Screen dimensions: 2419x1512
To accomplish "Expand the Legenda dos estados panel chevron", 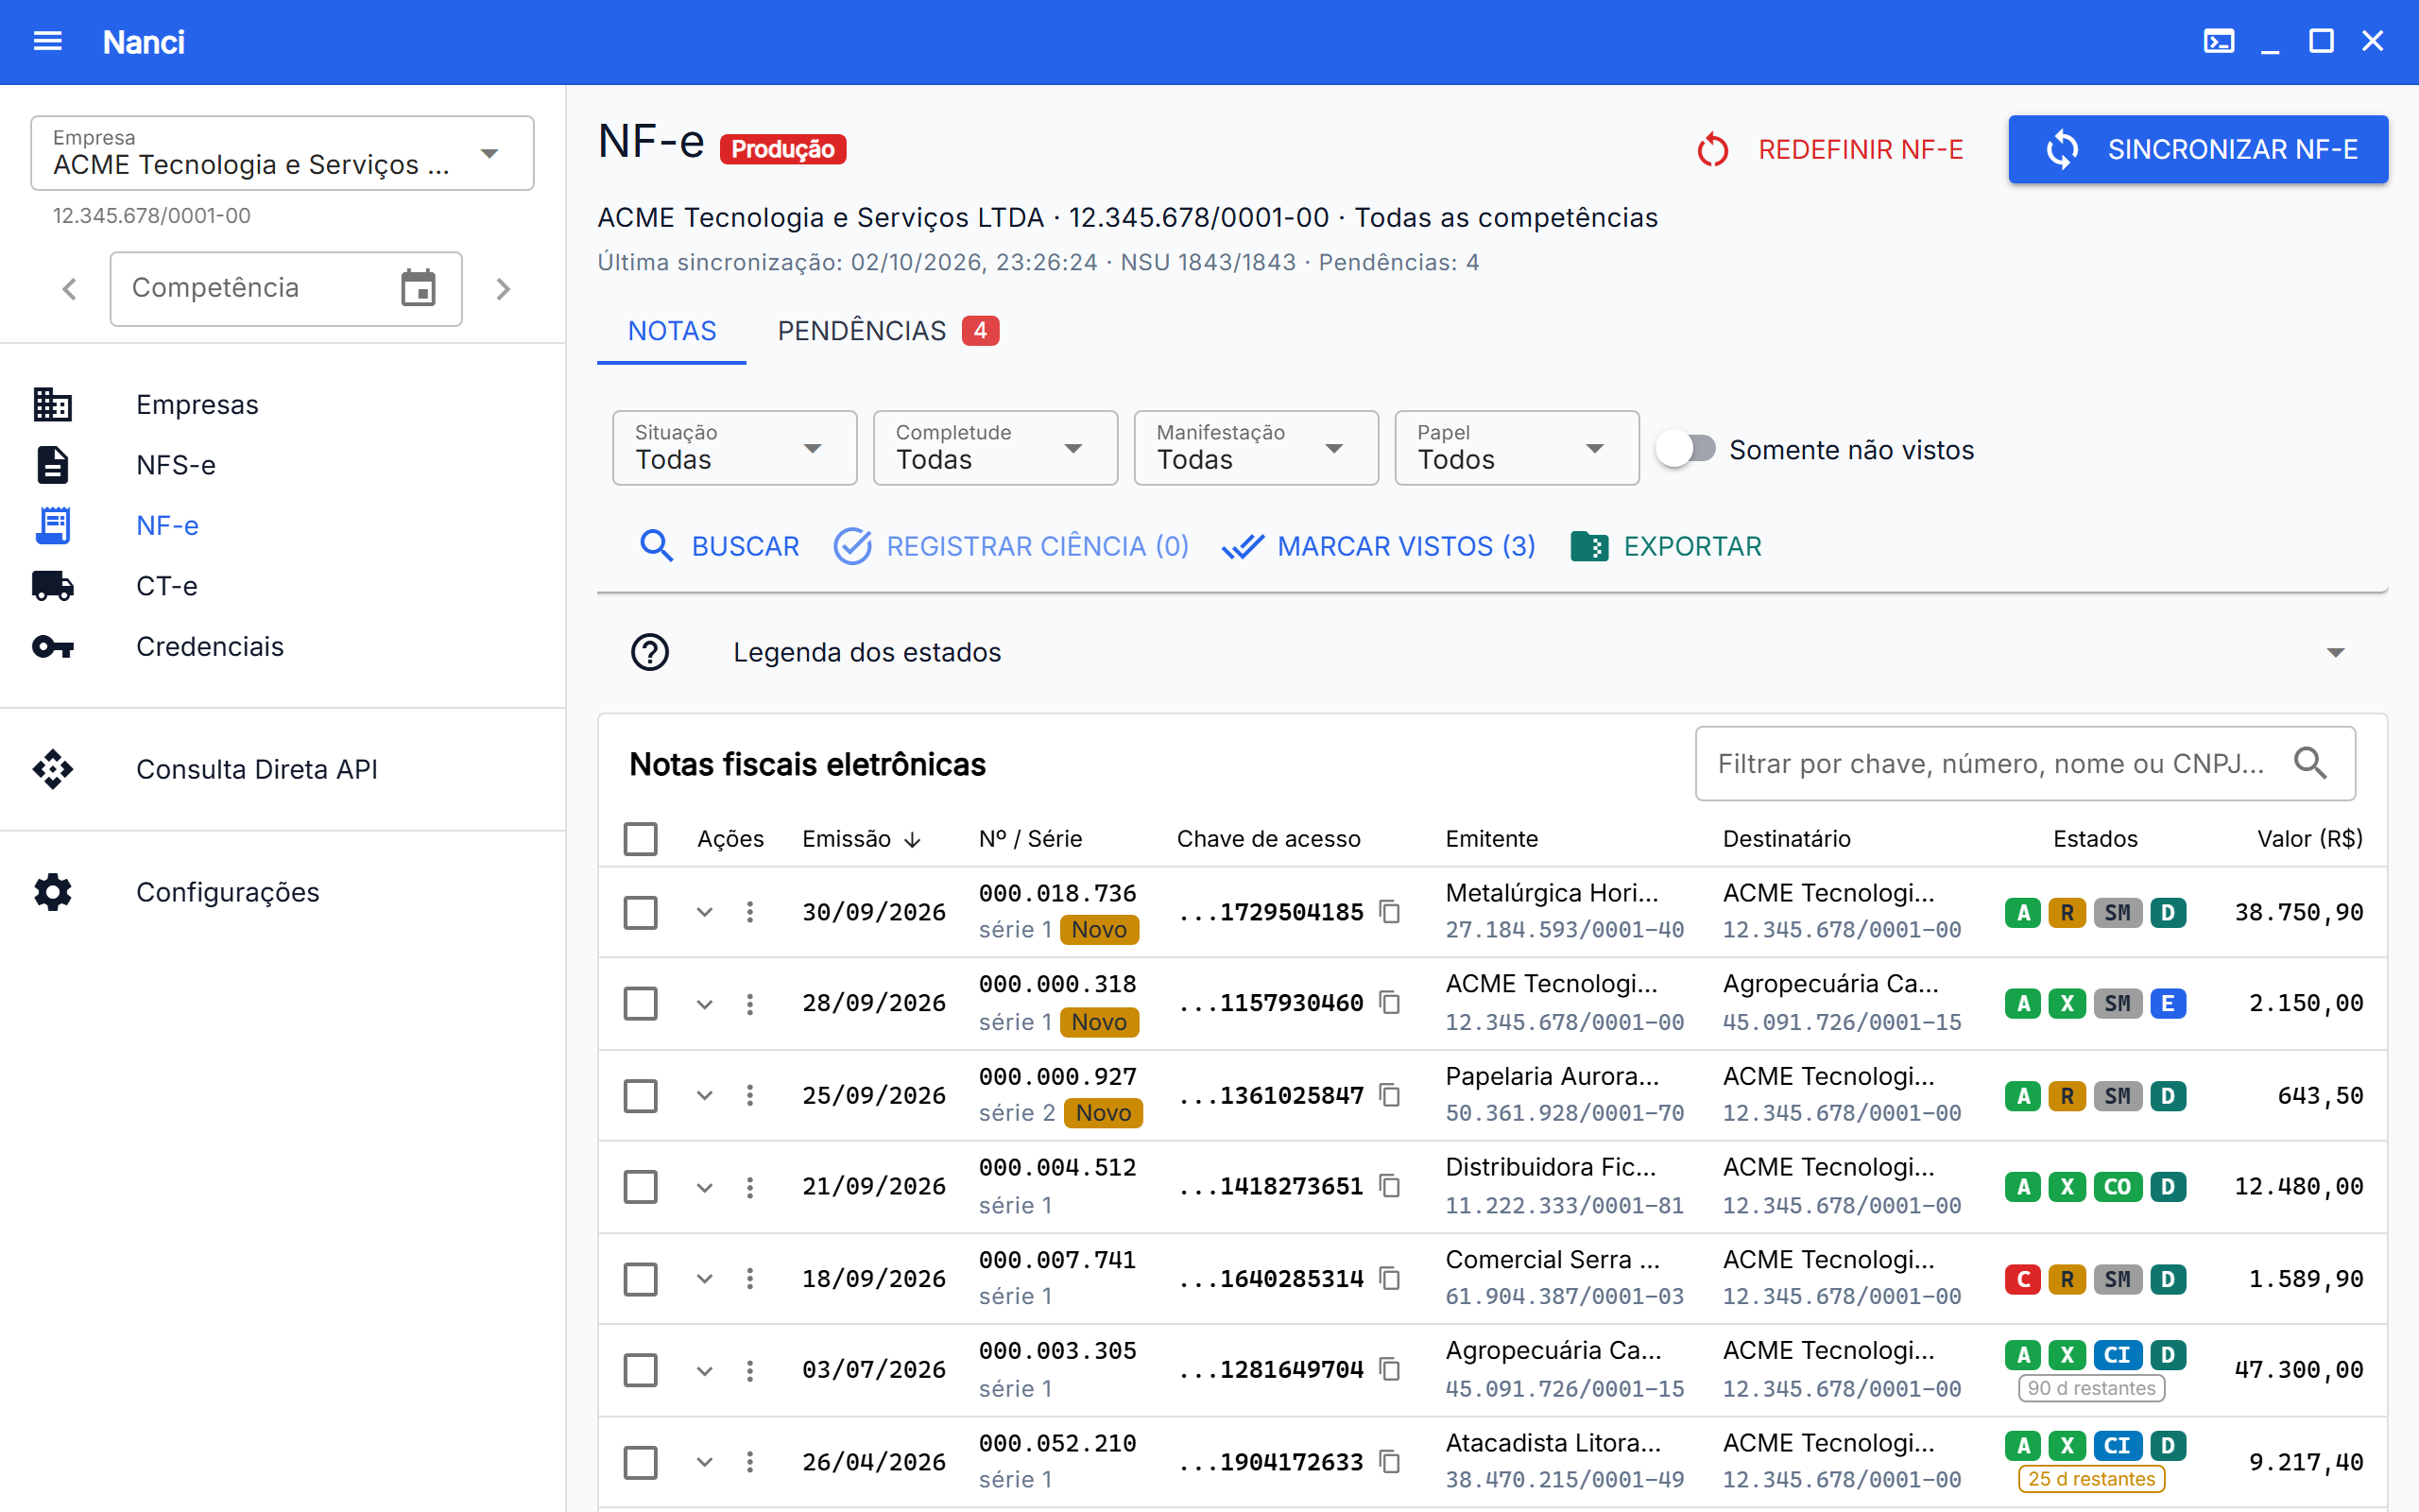I will (x=2335, y=652).
